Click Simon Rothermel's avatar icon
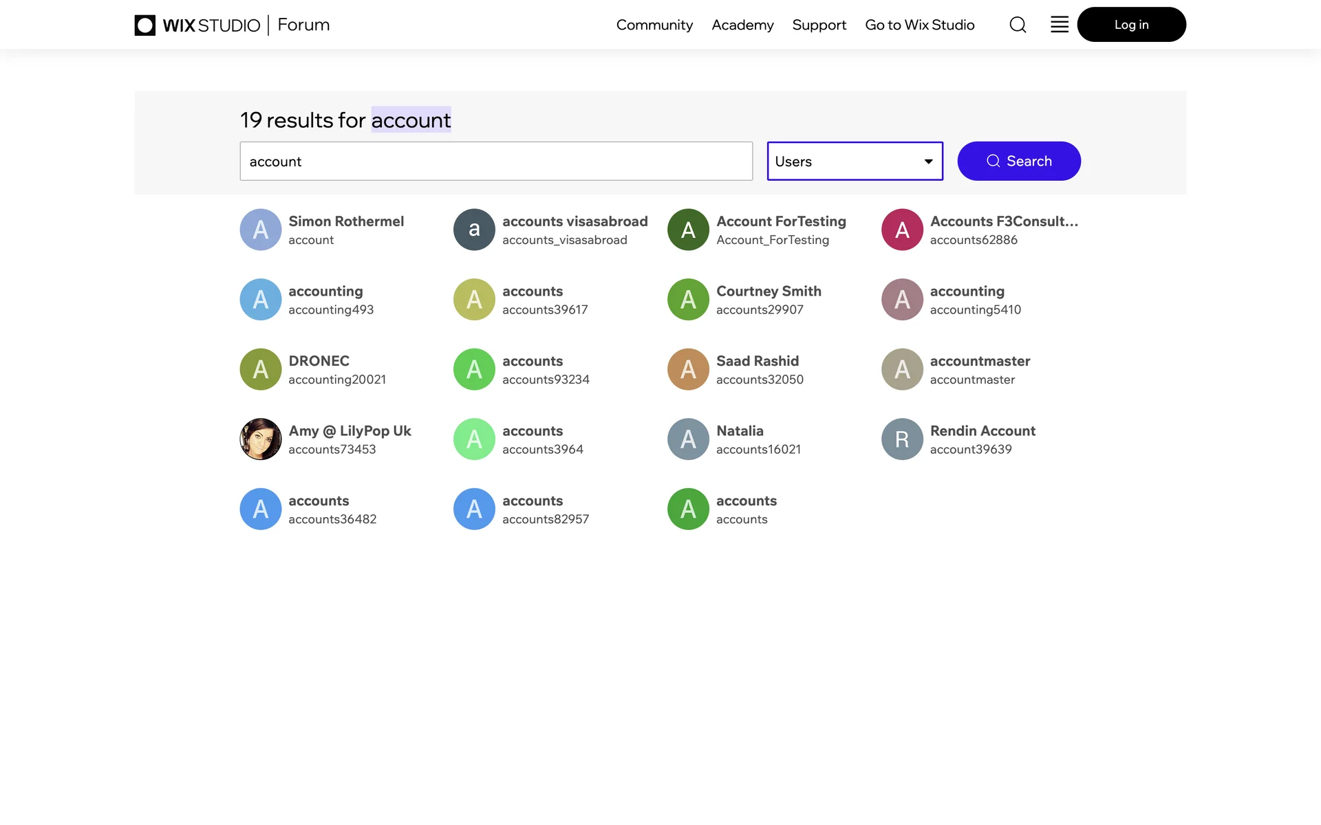 coord(260,230)
